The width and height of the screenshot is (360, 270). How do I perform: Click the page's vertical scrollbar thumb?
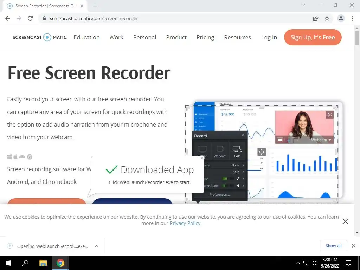tap(357, 38)
